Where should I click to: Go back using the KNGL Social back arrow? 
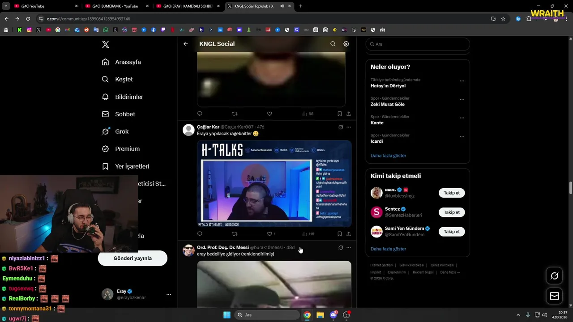(186, 44)
